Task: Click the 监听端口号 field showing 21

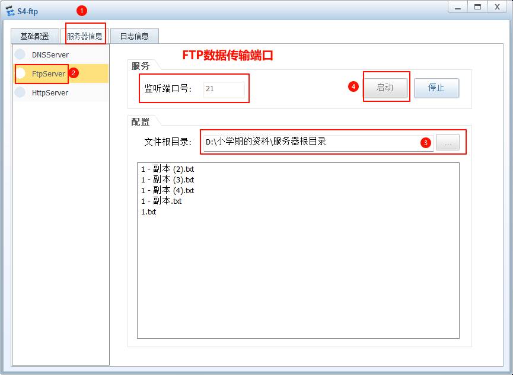Action: [x=224, y=89]
